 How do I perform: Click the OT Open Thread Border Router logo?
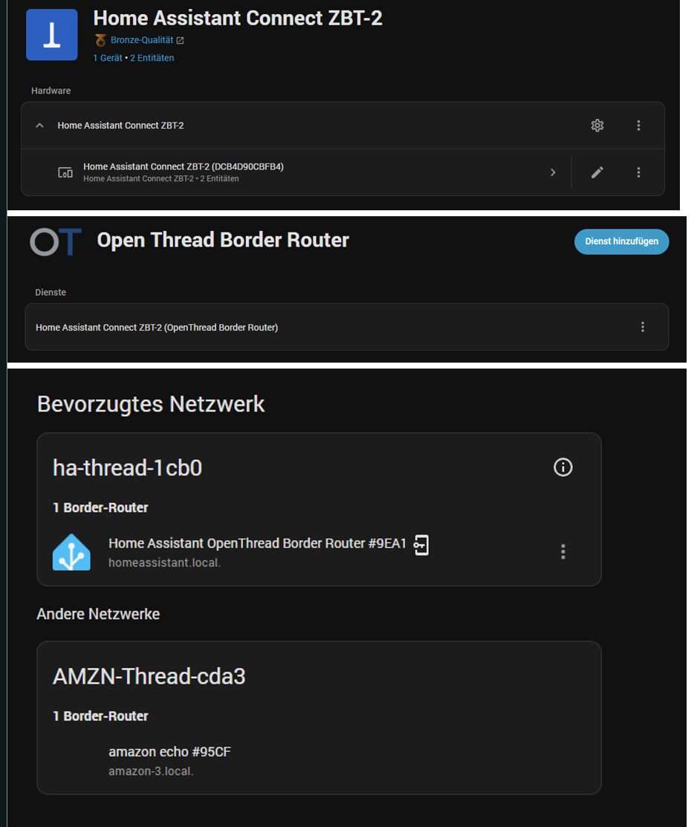55,241
